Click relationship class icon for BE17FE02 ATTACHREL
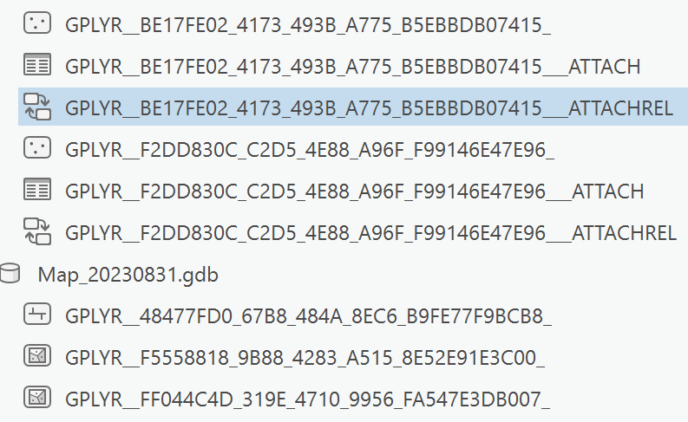The image size is (688, 422). (36, 107)
